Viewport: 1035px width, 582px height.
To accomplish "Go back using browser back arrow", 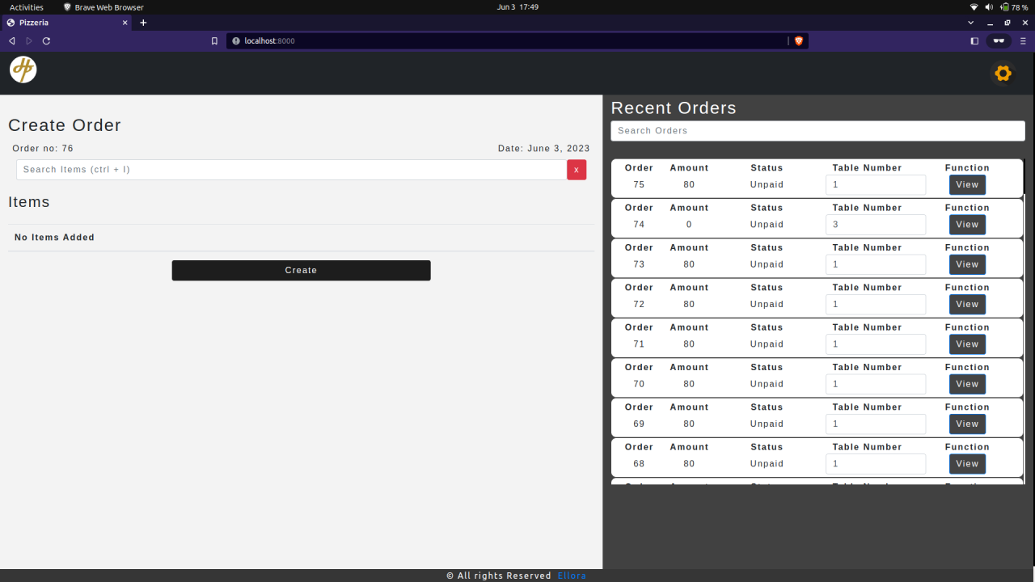I will (11, 40).
